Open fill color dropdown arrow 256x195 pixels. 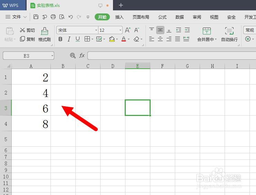[117, 39]
